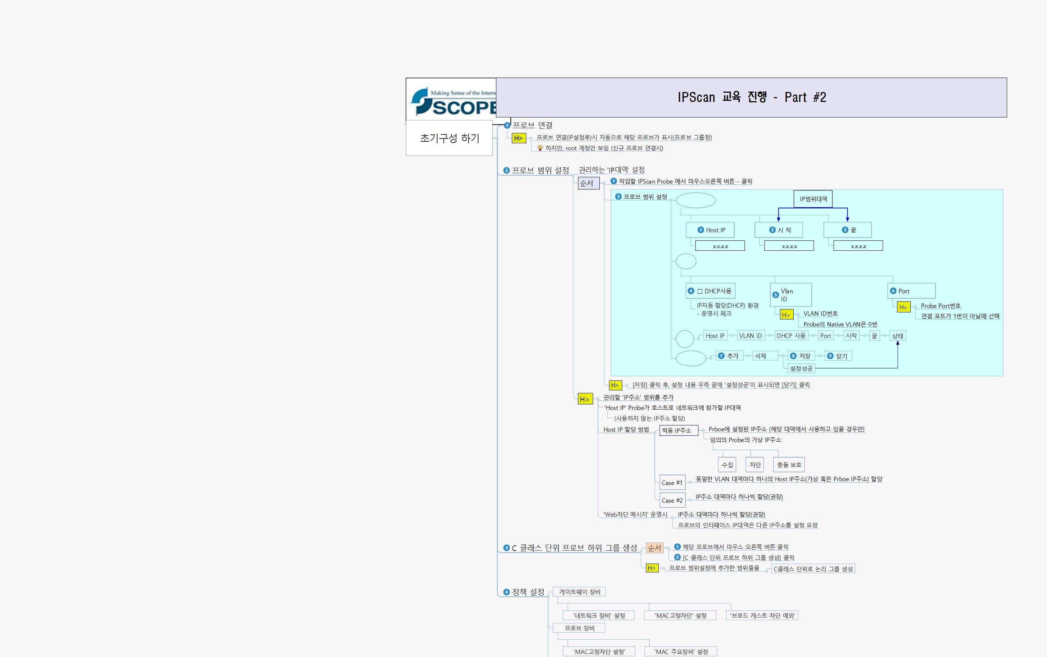
Task: Click yellow H> marker under Port node
Action: point(903,307)
